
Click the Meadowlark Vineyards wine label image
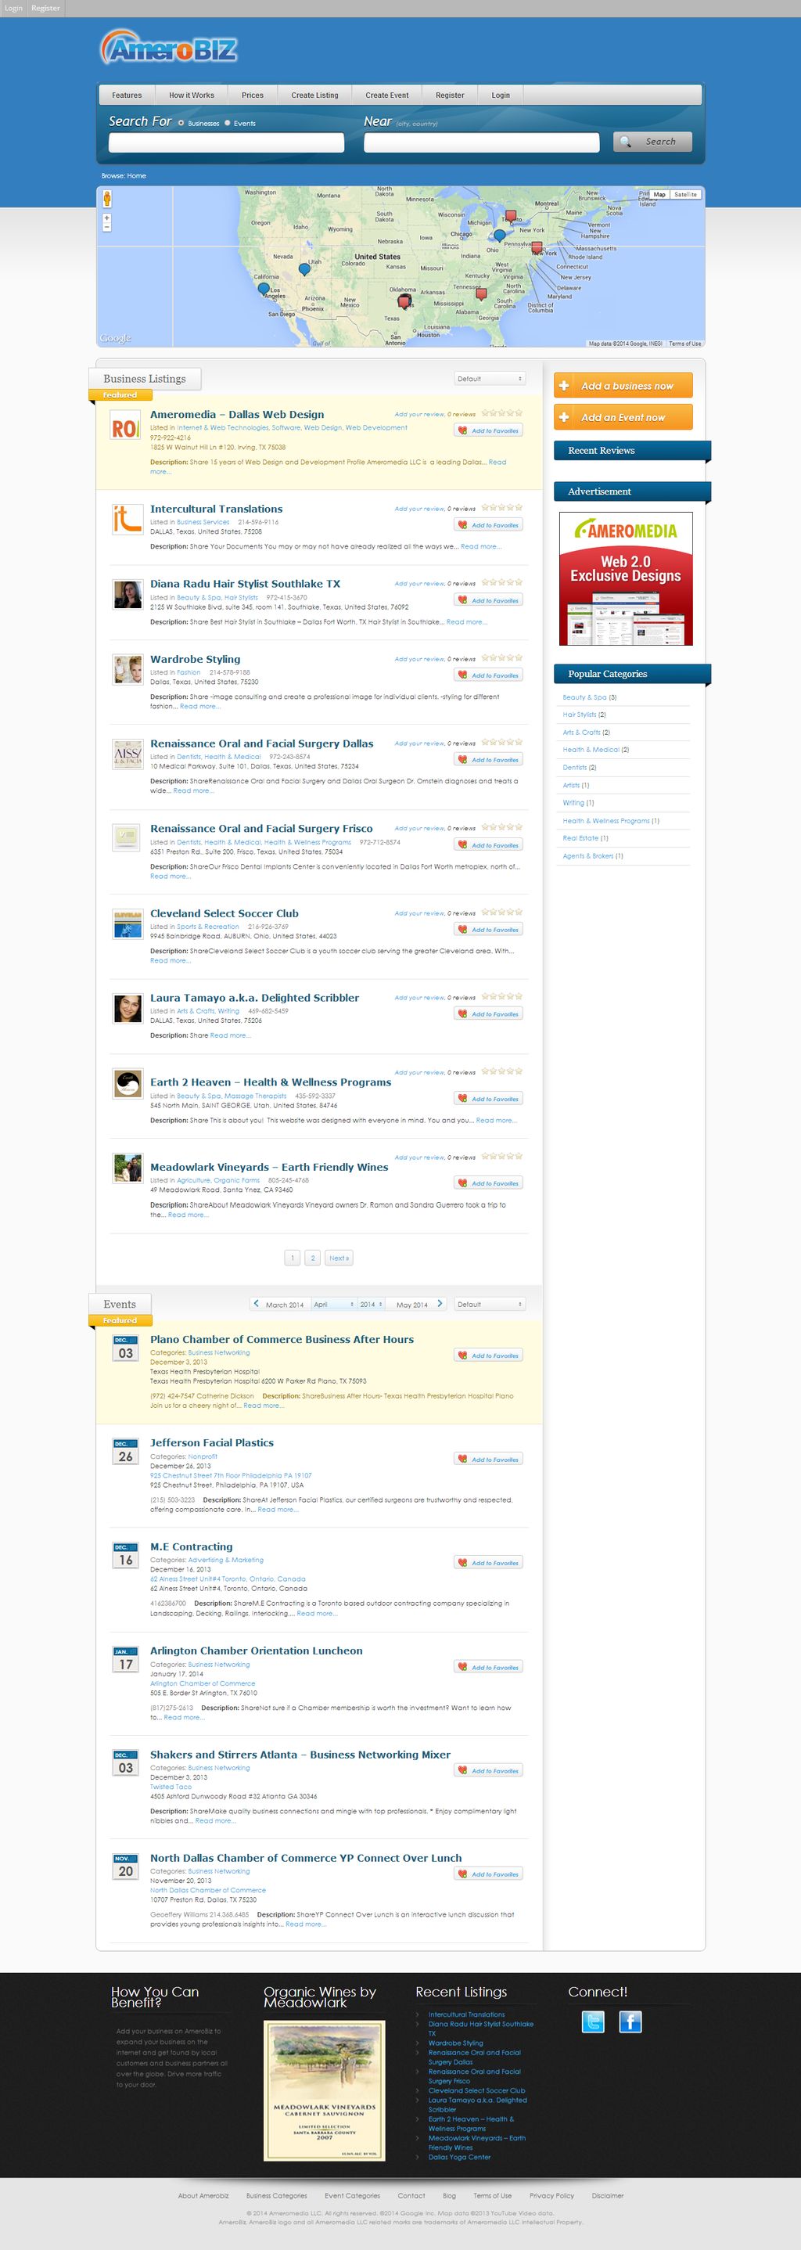tap(325, 2090)
